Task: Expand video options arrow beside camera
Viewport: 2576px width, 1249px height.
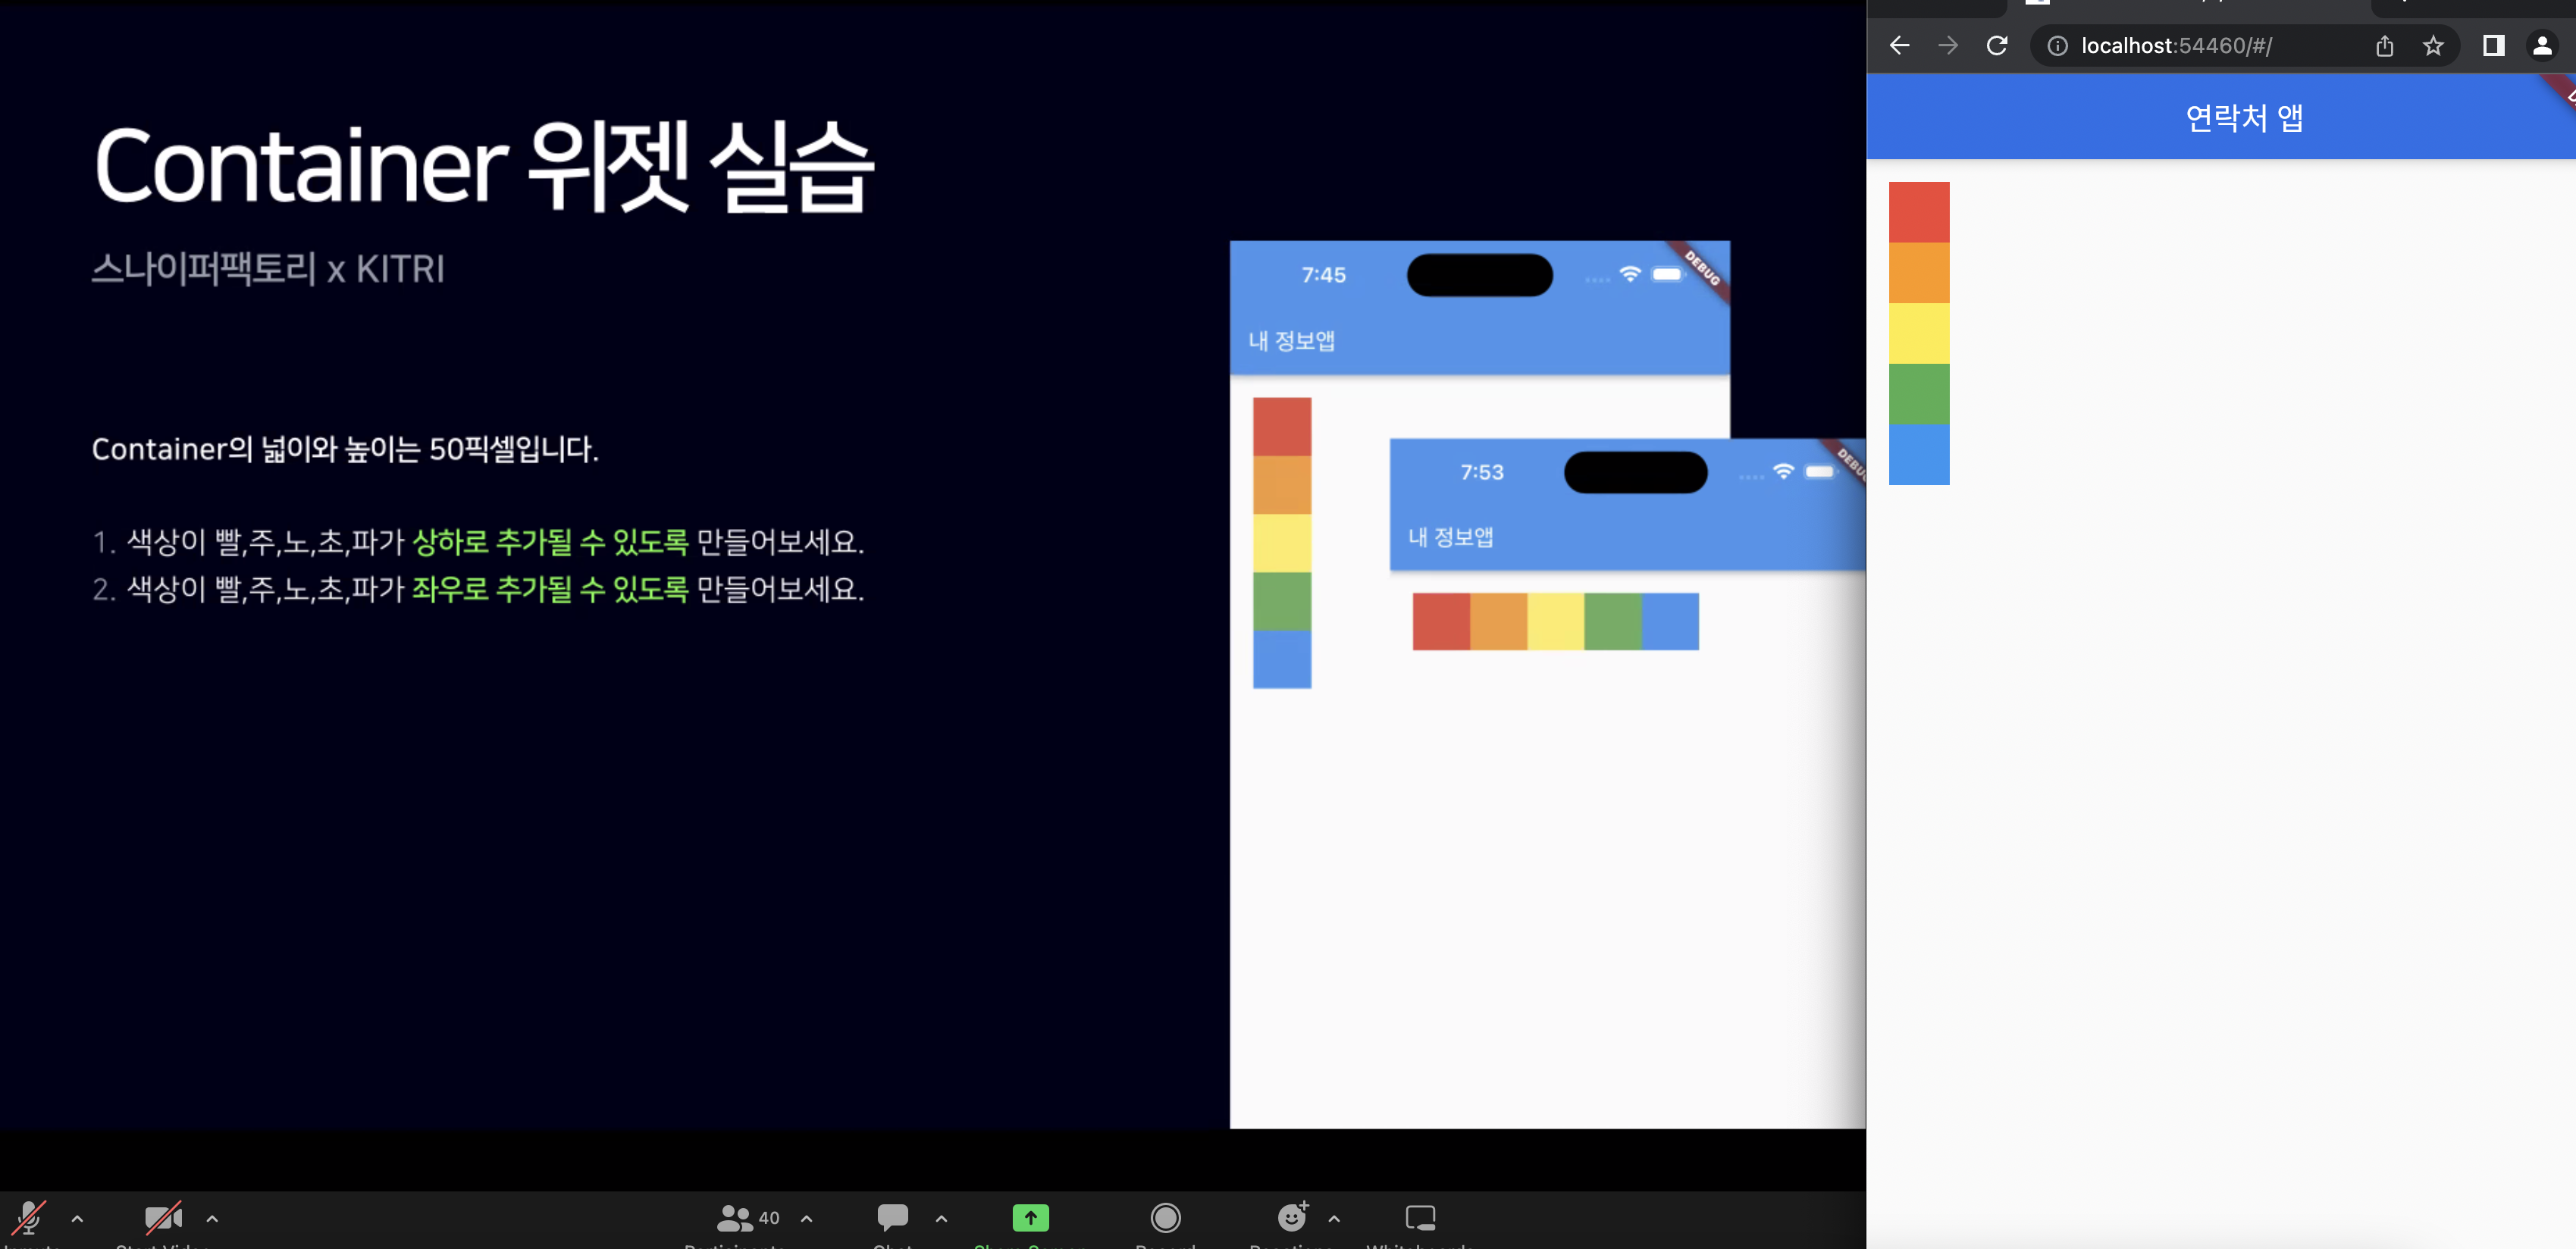Action: pyautogui.click(x=212, y=1218)
